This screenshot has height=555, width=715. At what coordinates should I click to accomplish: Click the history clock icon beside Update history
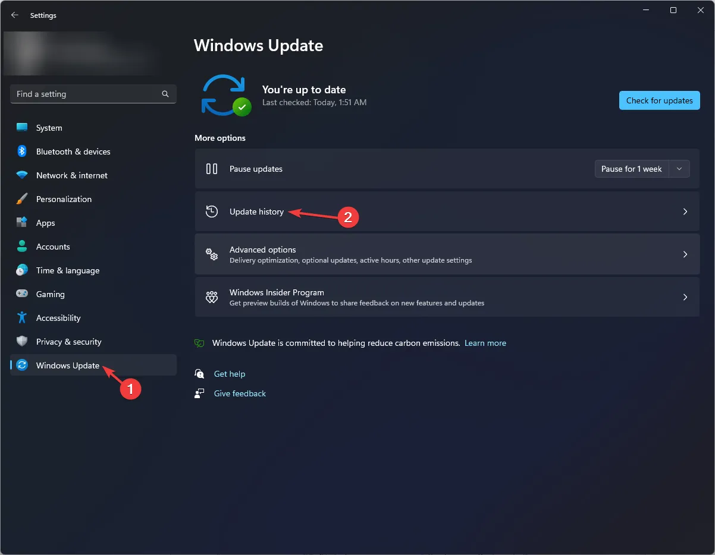212,212
